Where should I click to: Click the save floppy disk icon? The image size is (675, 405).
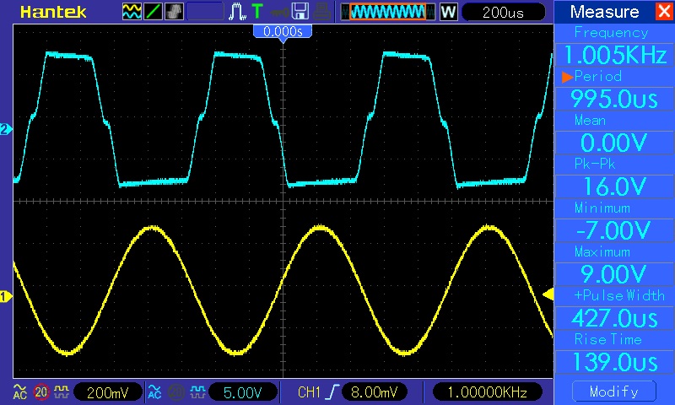tap(300, 12)
